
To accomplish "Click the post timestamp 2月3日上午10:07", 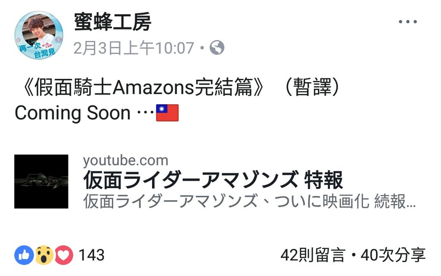I will pos(134,48).
